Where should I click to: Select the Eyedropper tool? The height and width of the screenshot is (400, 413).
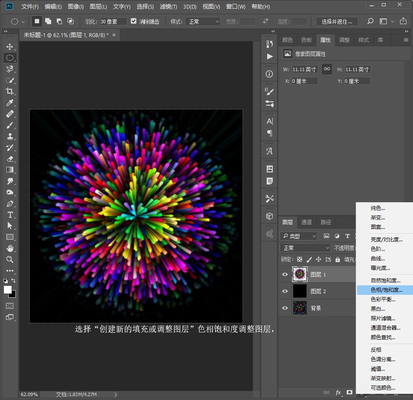click(9, 103)
